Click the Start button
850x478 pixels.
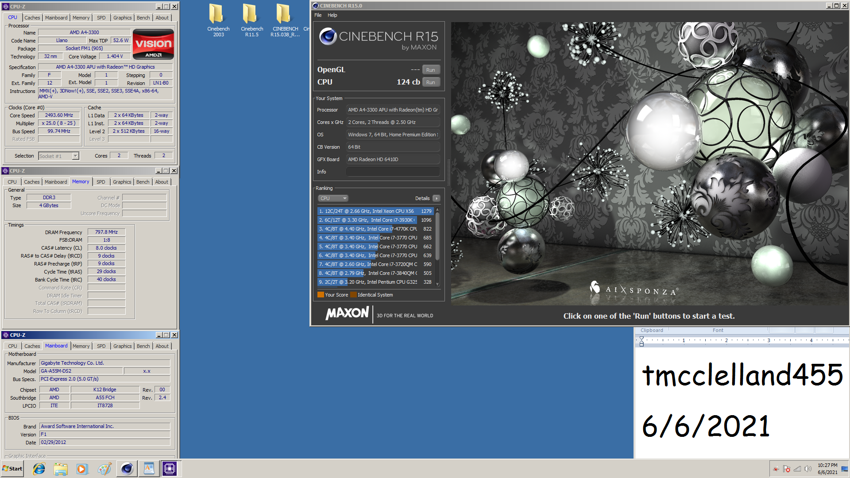point(12,469)
